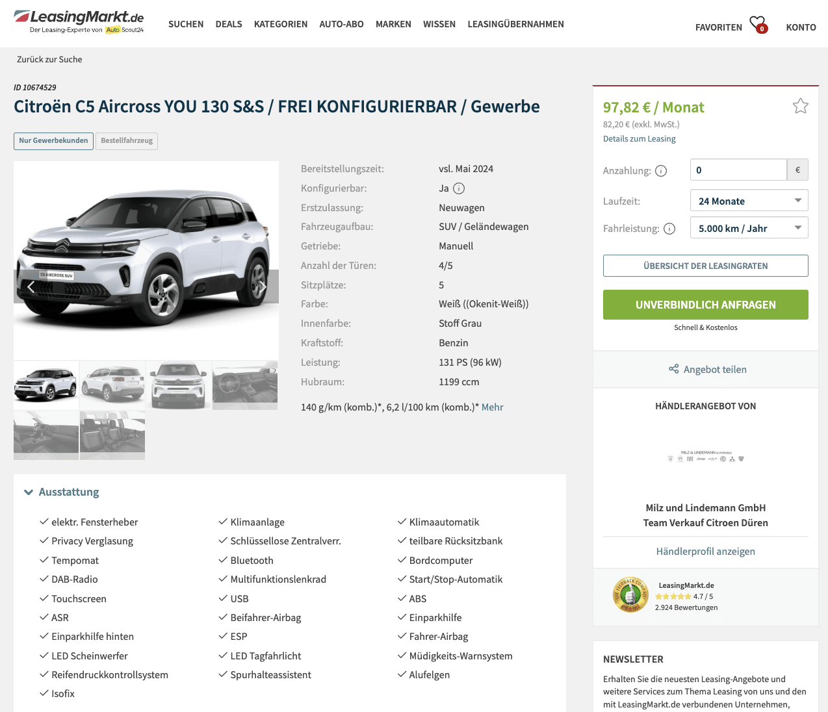Viewport: 828px width, 712px height.
Task: Open Händlerprofil anzeigen link
Action: [x=705, y=551]
